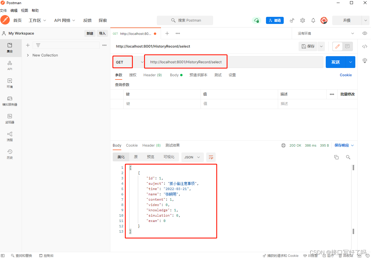
Task: Open the Flows (流程) sidebar panel
Action: point(10,137)
